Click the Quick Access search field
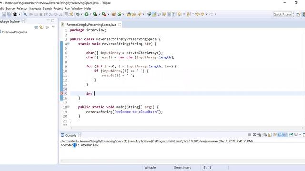This screenshot has width=305, height=171. (283, 14)
